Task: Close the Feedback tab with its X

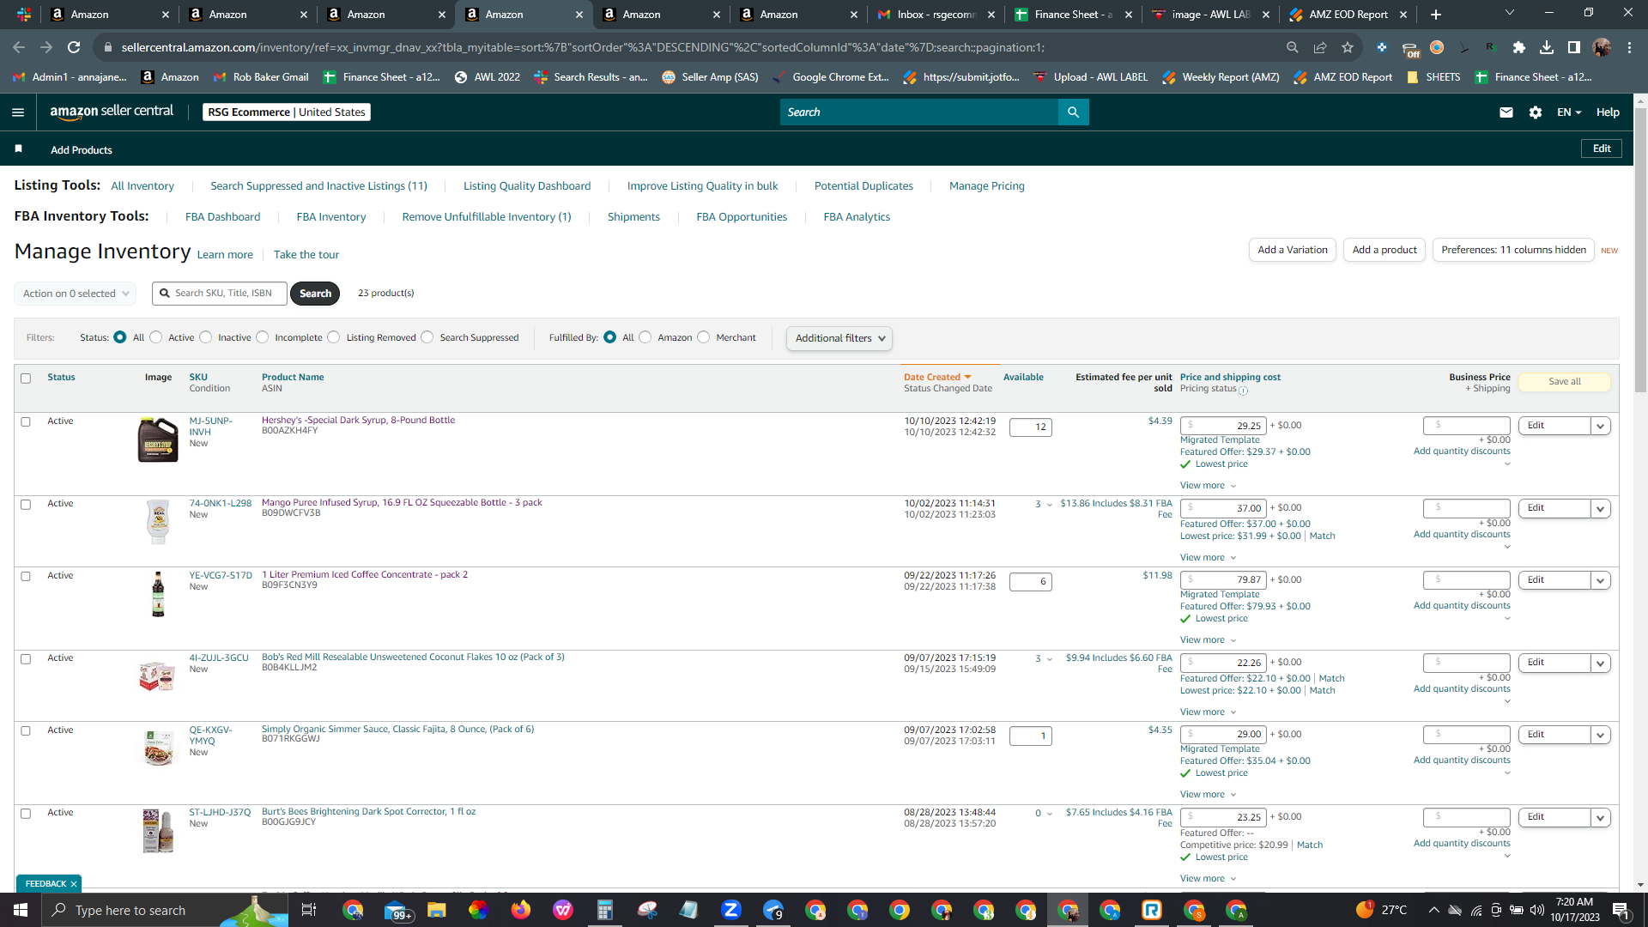Action: [x=74, y=884]
